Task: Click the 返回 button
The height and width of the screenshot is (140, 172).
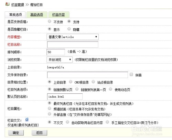Action: 39,133
